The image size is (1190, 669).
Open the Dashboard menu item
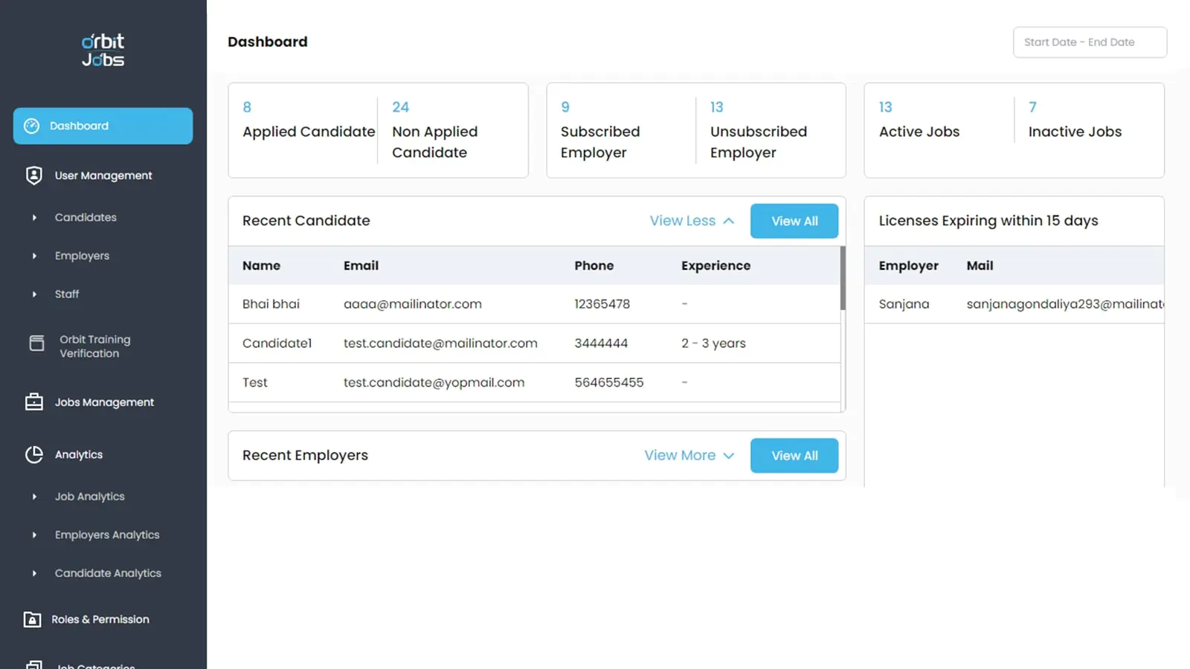click(103, 126)
